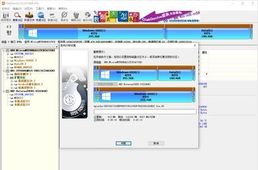
Task: Click the right resize handle of target partition
Action: (x=193, y=96)
